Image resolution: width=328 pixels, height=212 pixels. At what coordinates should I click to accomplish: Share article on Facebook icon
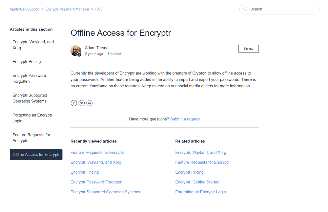click(73, 103)
